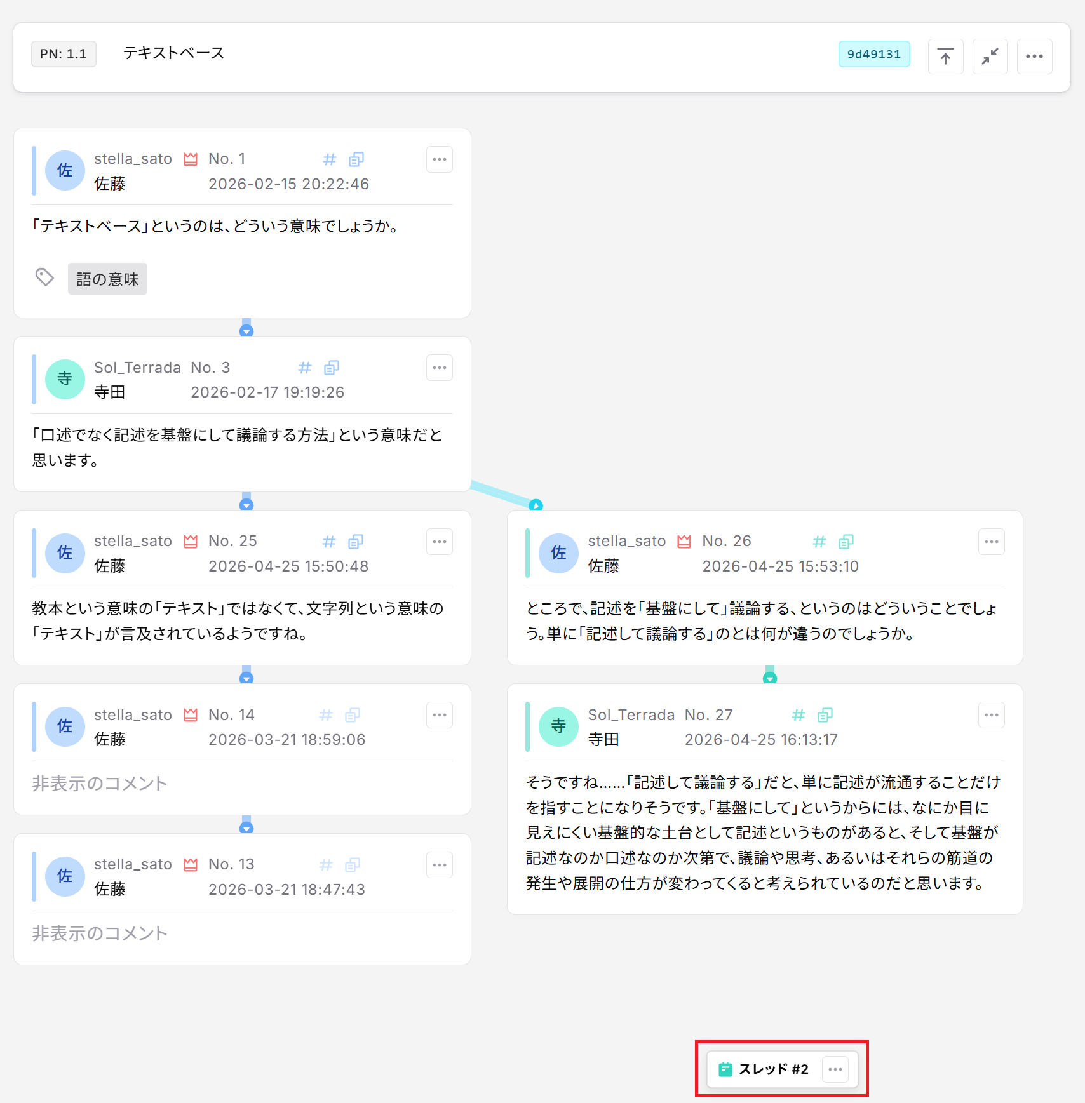Viewport: 1085px width, 1103px height.
Task: Click the stella_sato username on comment No. 26
Action: pyautogui.click(x=627, y=541)
